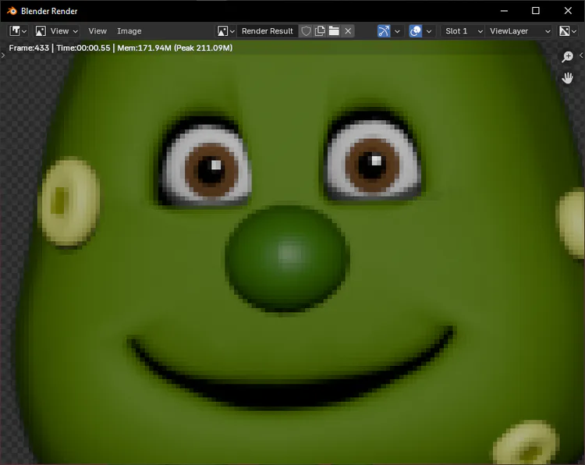The height and width of the screenshot is (465, 585).
Task: Click the new image copy icon
Action: [320, 31]
